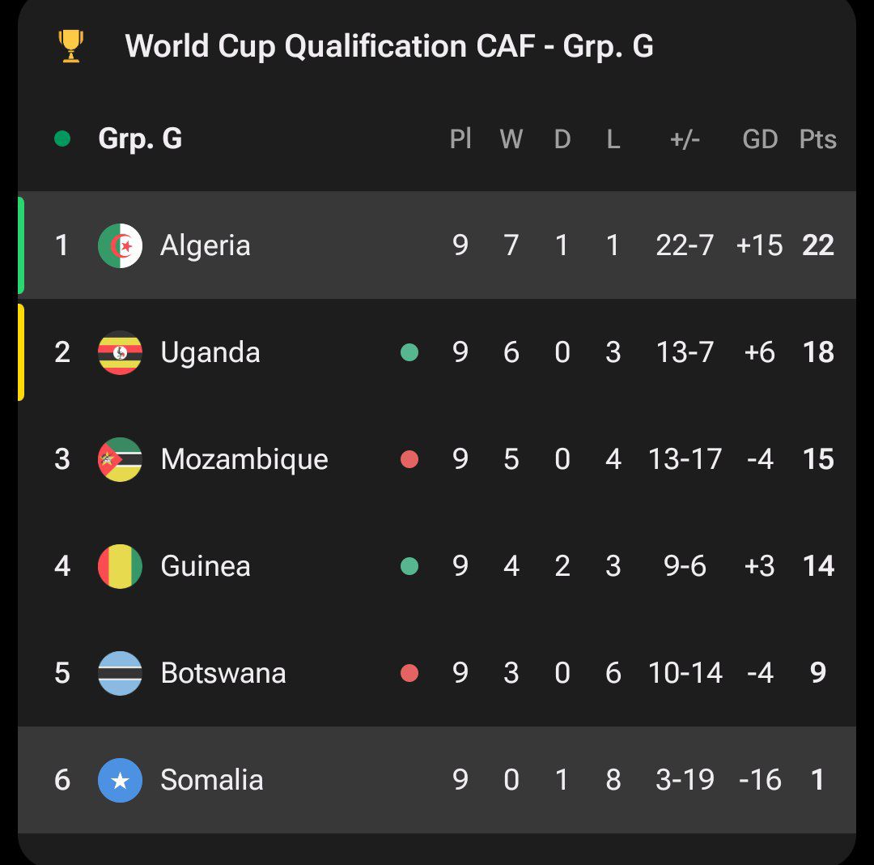Click the Grp. G table label
This screenshot has height=865, width=874.
tap(140, 139)
